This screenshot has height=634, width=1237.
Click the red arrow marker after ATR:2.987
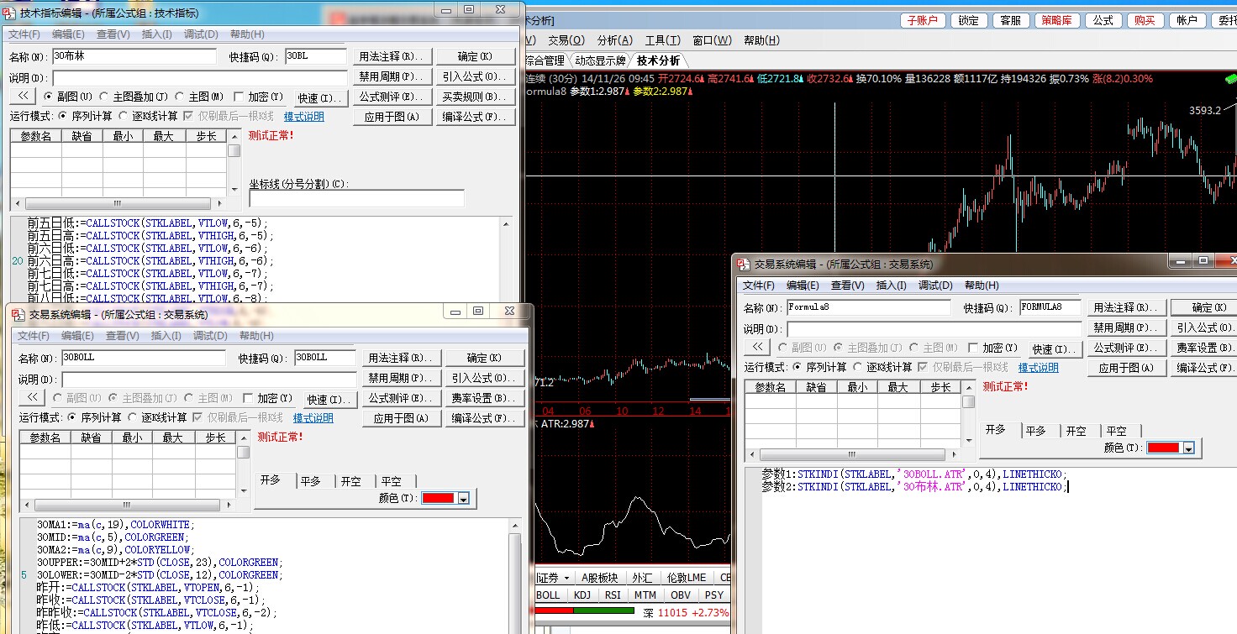592,425
